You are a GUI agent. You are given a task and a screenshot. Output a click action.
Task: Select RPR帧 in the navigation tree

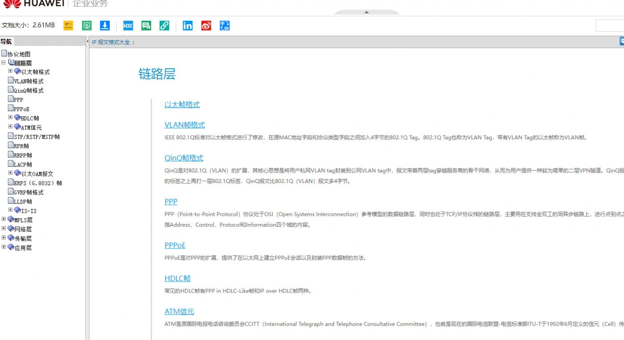pyautogui.click(x=21, y=146)
